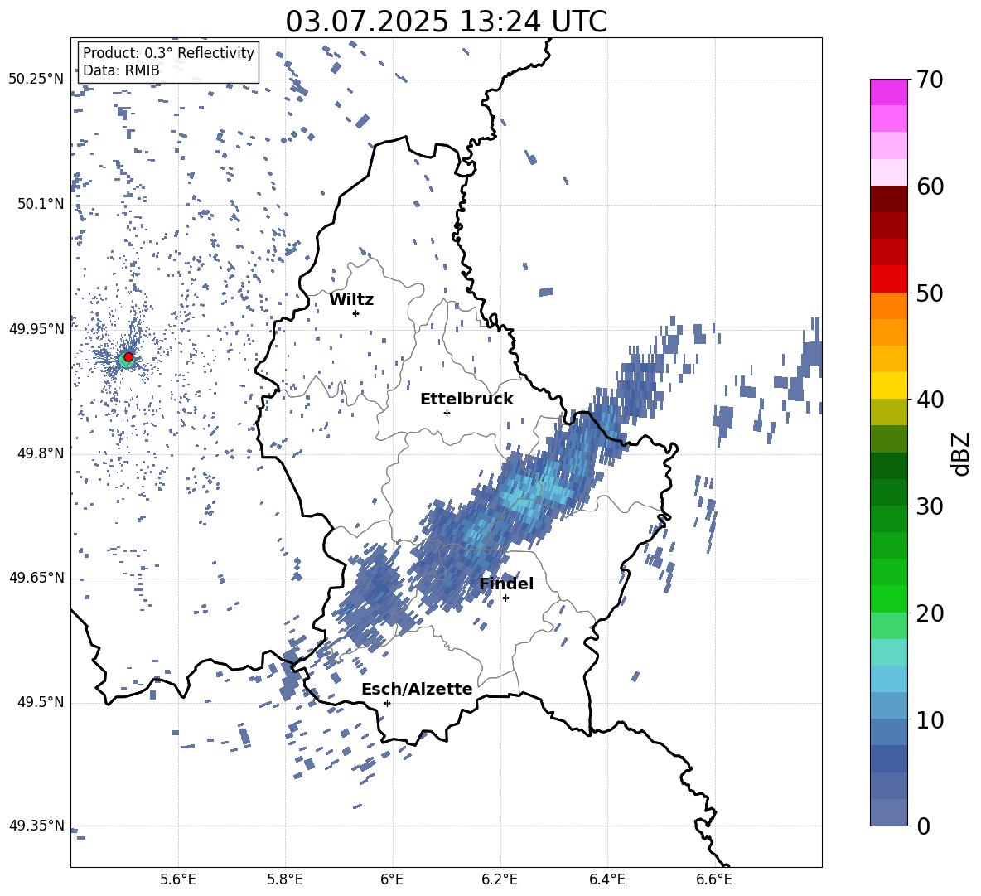Select the Esch/Alzette city label
The image size is (981, 896).
[x=417, y=689]
